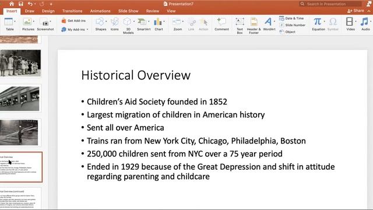This screenshot has width=373, height=210.
Task: Insert Icons
Action: point(114,24)
